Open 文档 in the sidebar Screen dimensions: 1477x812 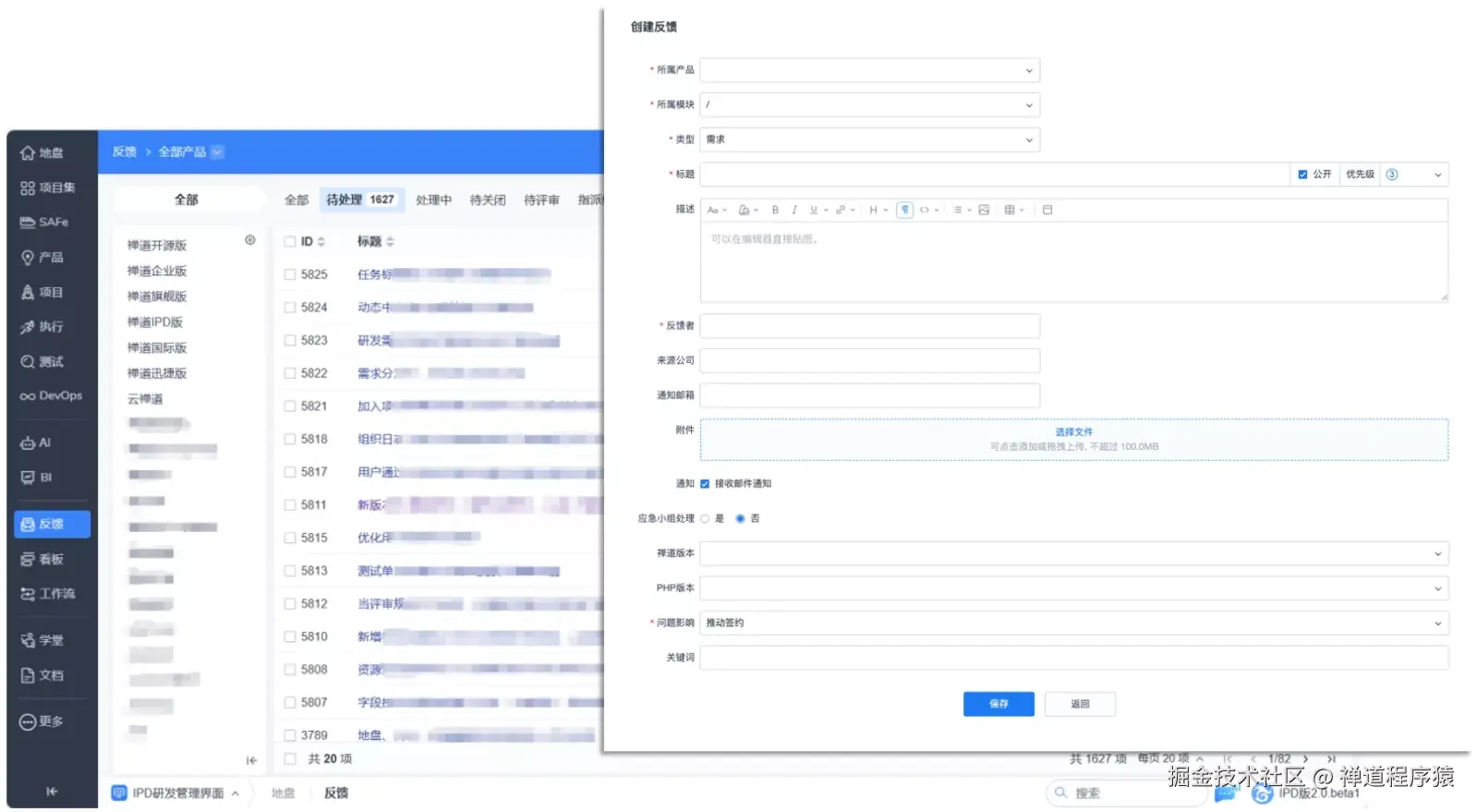point(42,675)
